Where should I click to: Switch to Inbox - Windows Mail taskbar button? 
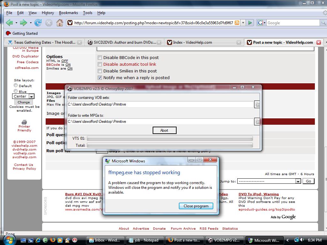point(105,240)
